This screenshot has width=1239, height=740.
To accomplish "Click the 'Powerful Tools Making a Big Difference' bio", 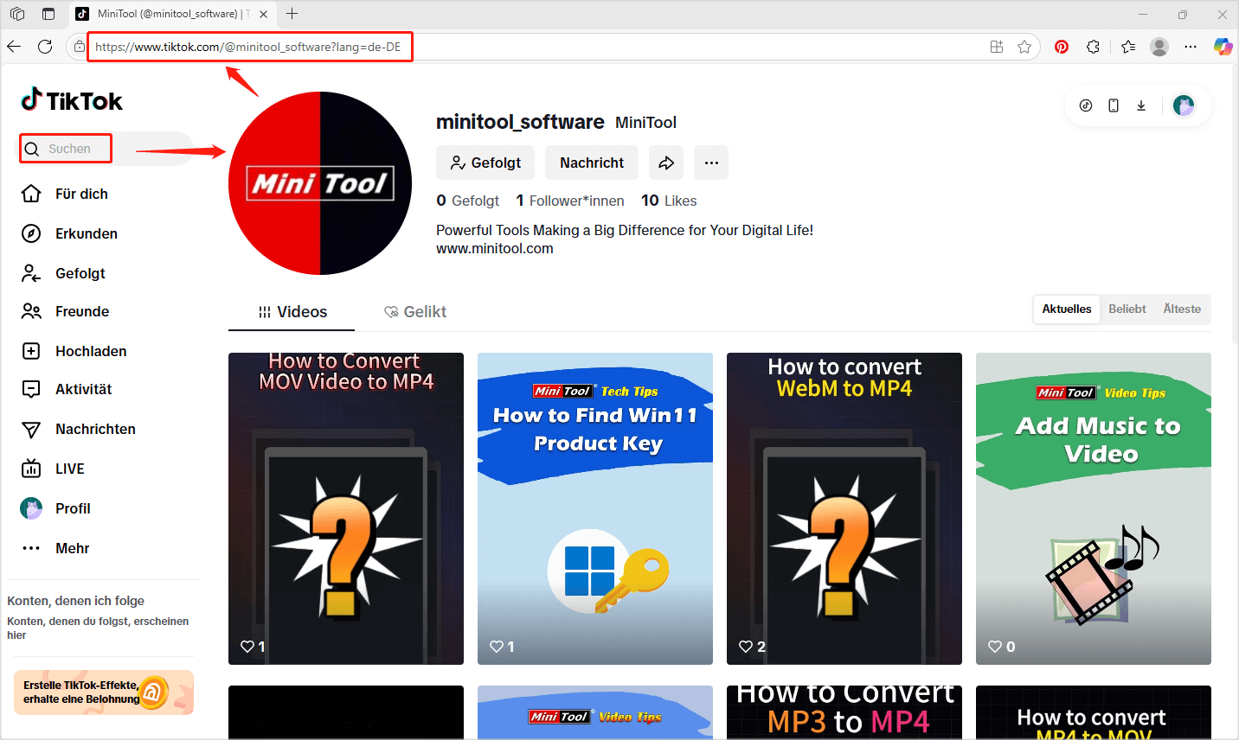I will [625, 230].
